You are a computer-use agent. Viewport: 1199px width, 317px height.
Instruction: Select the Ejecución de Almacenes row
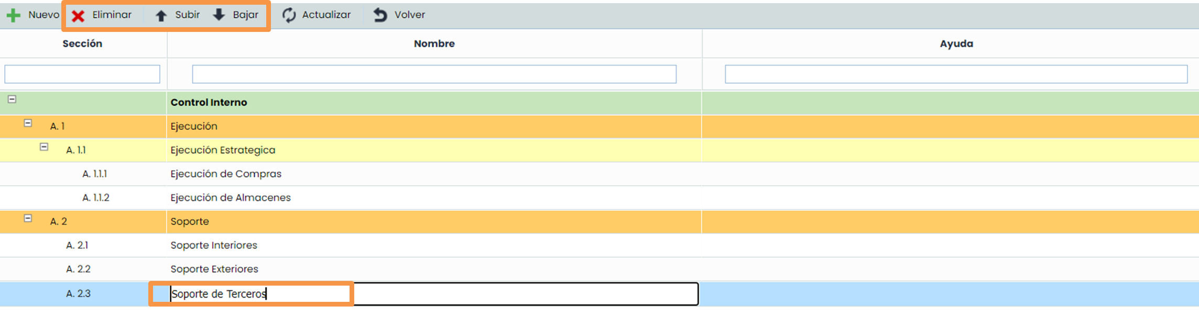click(x=231, y=198)
